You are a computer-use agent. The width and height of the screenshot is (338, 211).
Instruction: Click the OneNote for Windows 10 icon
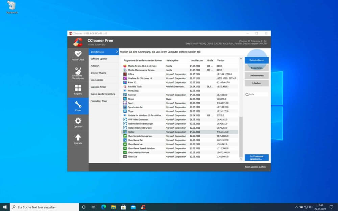(x=125, y=78)
